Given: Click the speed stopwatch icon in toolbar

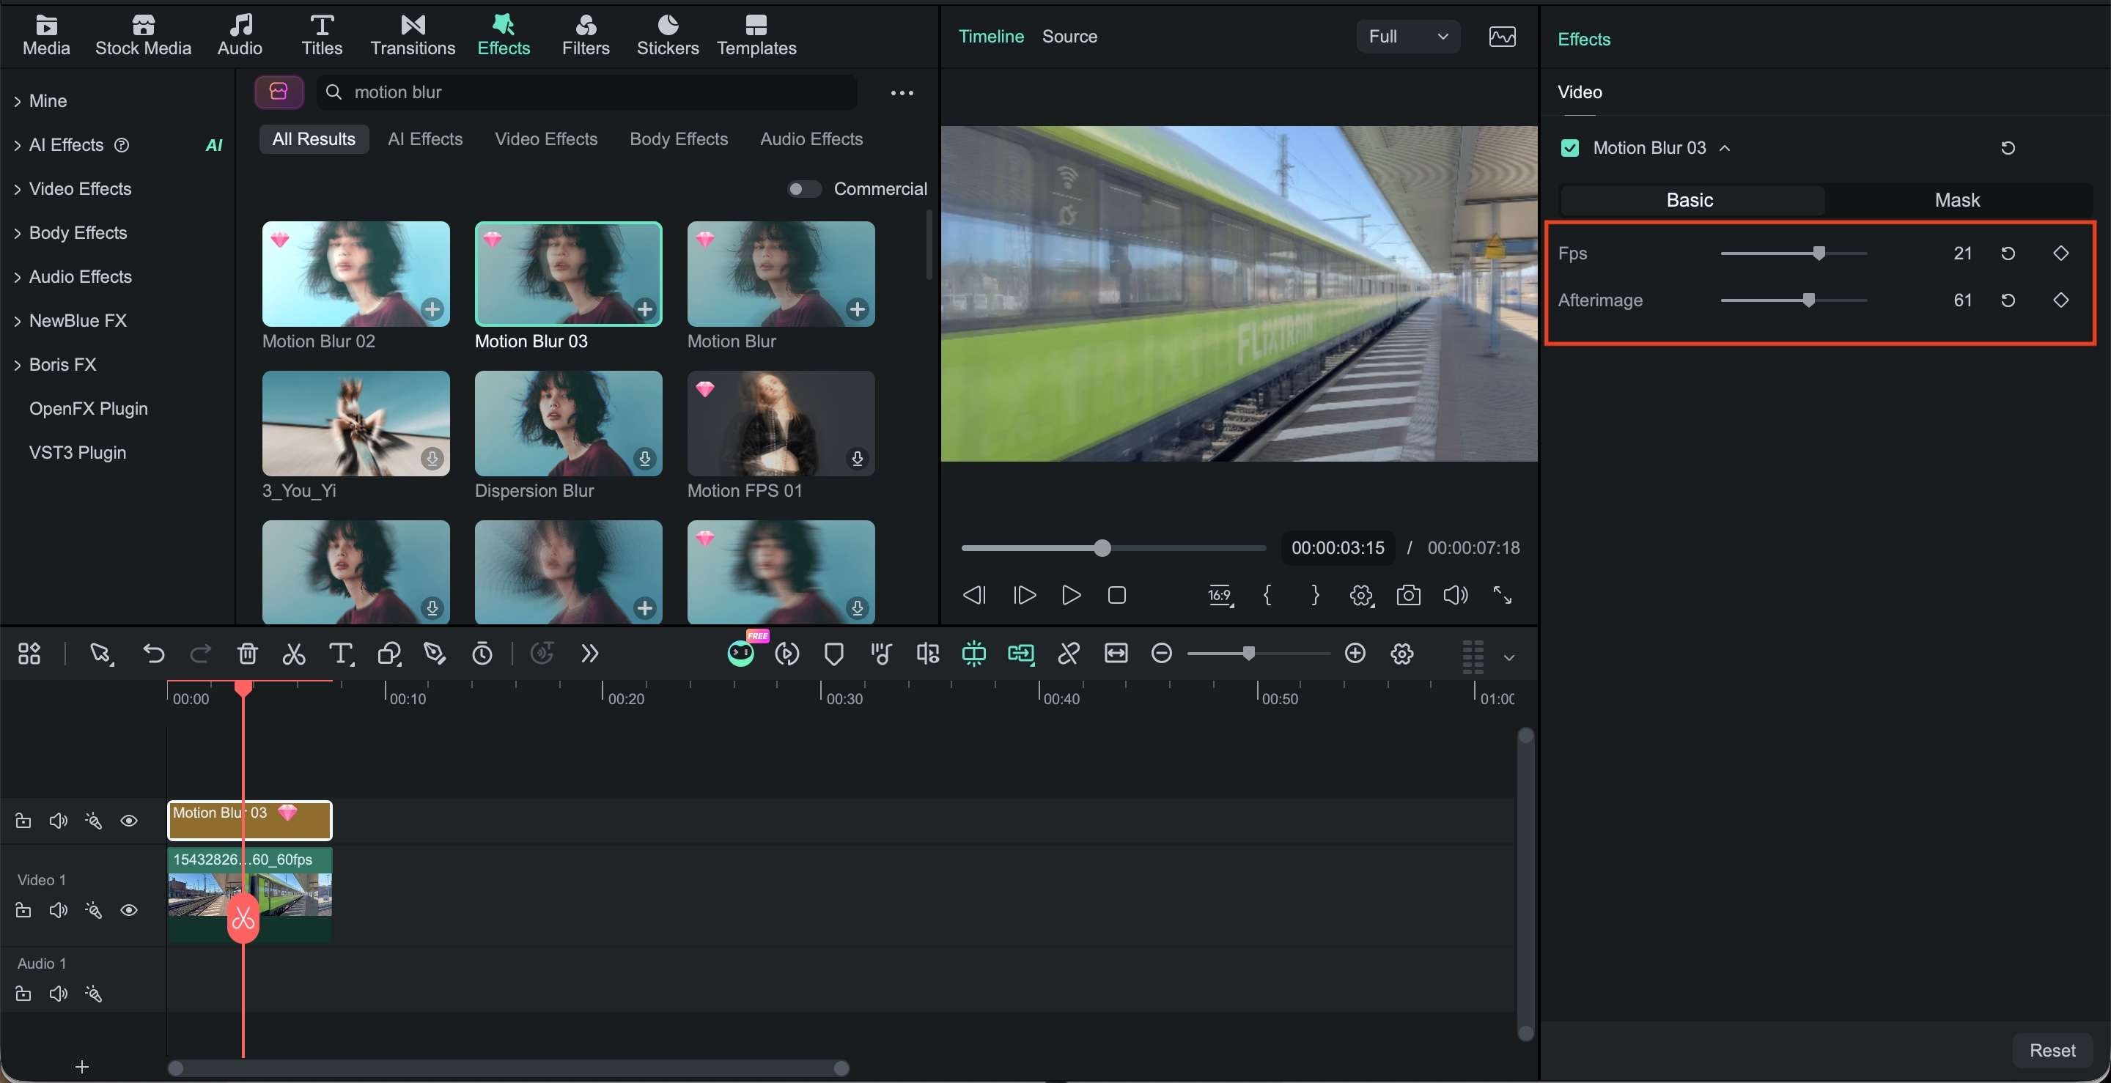Looking at the screenshot, I should [x=482, y=654].
